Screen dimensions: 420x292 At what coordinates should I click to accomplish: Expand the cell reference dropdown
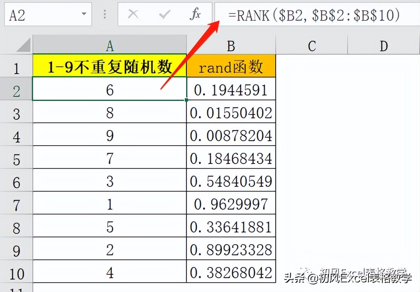(83, 14)
